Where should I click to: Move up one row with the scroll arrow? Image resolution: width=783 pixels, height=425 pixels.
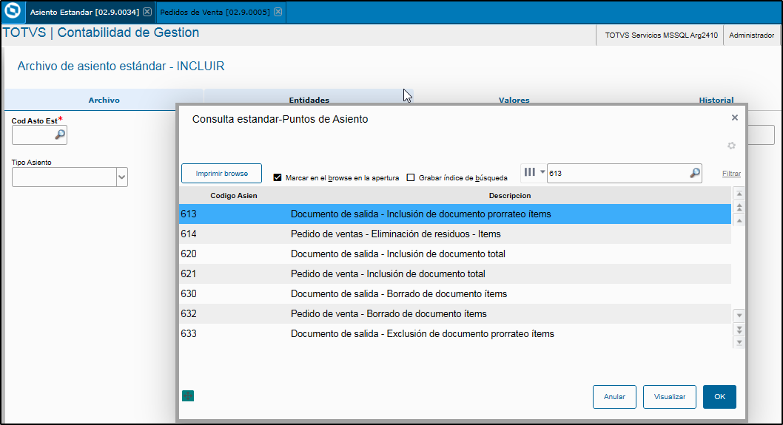point(739,220)
